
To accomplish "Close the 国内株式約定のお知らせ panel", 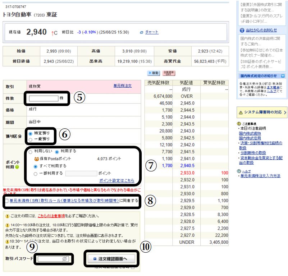I will [283, 76].
